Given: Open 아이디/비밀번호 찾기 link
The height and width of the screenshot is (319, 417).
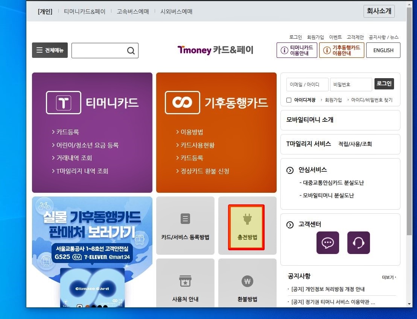Looking at the screenshot, I should click(x=372, y=100).
